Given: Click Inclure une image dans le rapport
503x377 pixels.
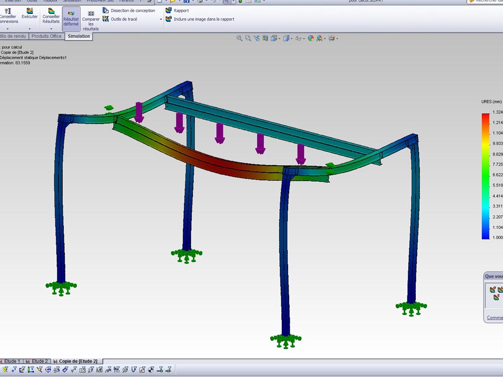Looking at the screenshot, I should (200, 19).
